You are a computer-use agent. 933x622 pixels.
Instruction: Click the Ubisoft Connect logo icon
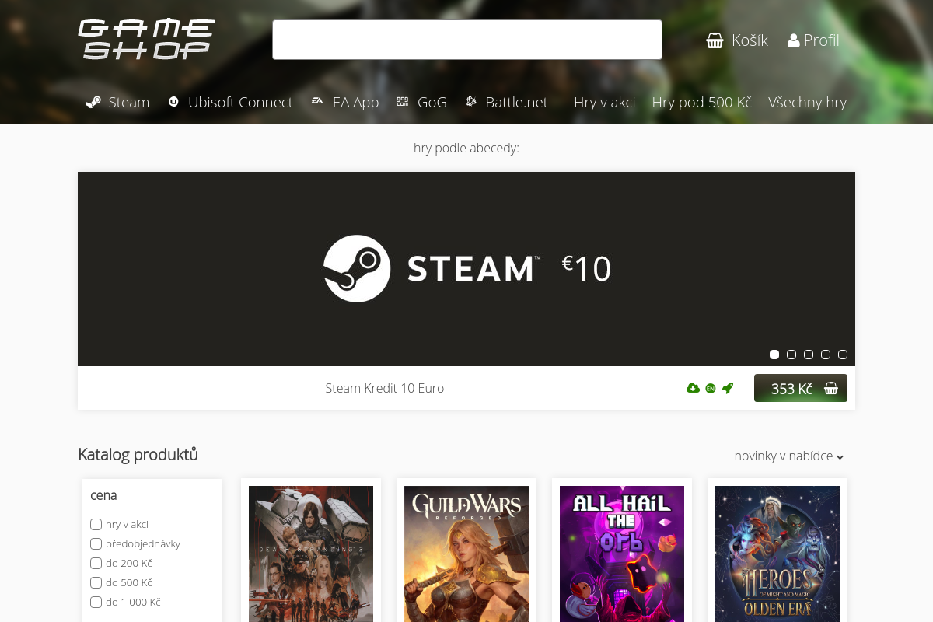[x=173, y=101]
